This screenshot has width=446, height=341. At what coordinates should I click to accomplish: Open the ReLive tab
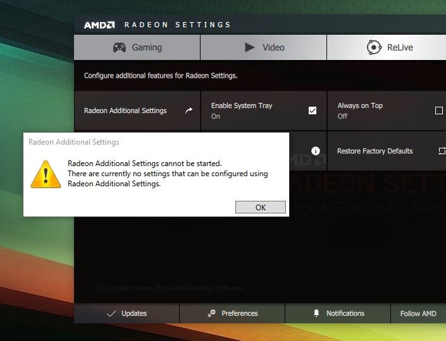point(387,47)
